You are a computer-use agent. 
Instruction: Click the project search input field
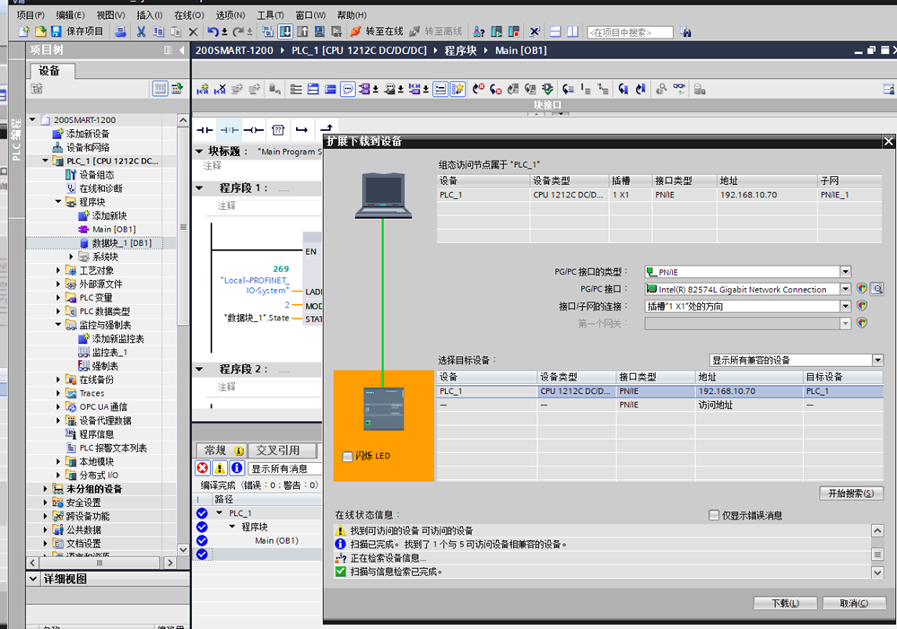[x=630, y=32]
